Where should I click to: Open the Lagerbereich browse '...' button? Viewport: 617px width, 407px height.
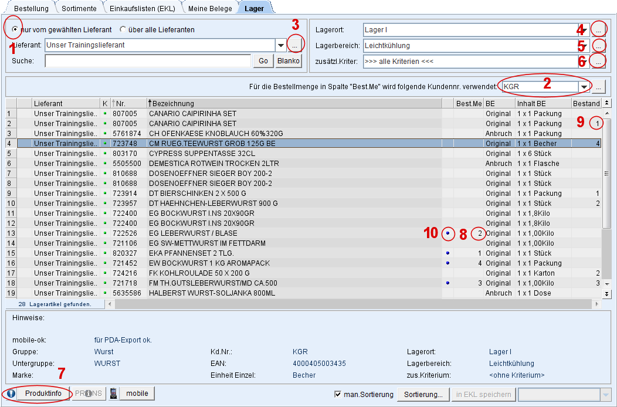(x=598, y=45)
